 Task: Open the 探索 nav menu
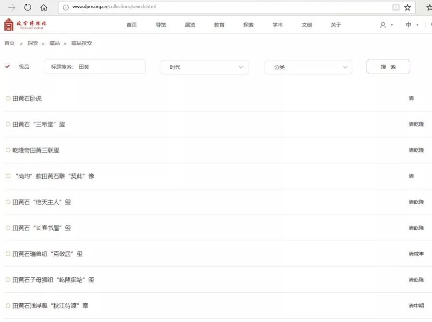click(x=249, y=25)
